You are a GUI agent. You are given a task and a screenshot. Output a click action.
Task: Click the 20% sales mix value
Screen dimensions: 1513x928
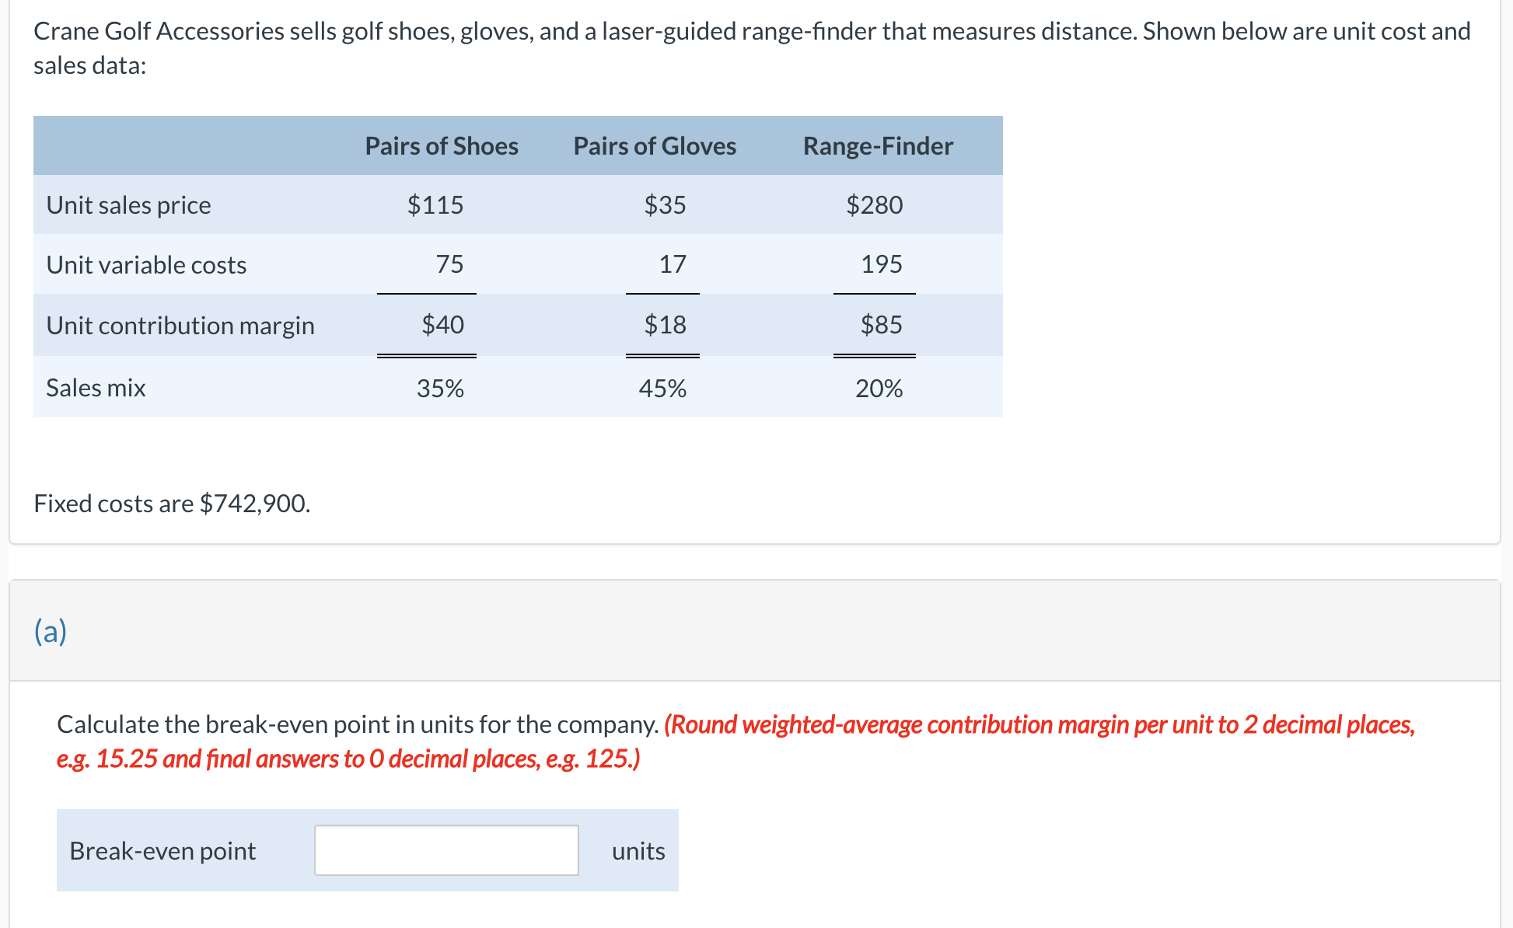click(879, 388)
